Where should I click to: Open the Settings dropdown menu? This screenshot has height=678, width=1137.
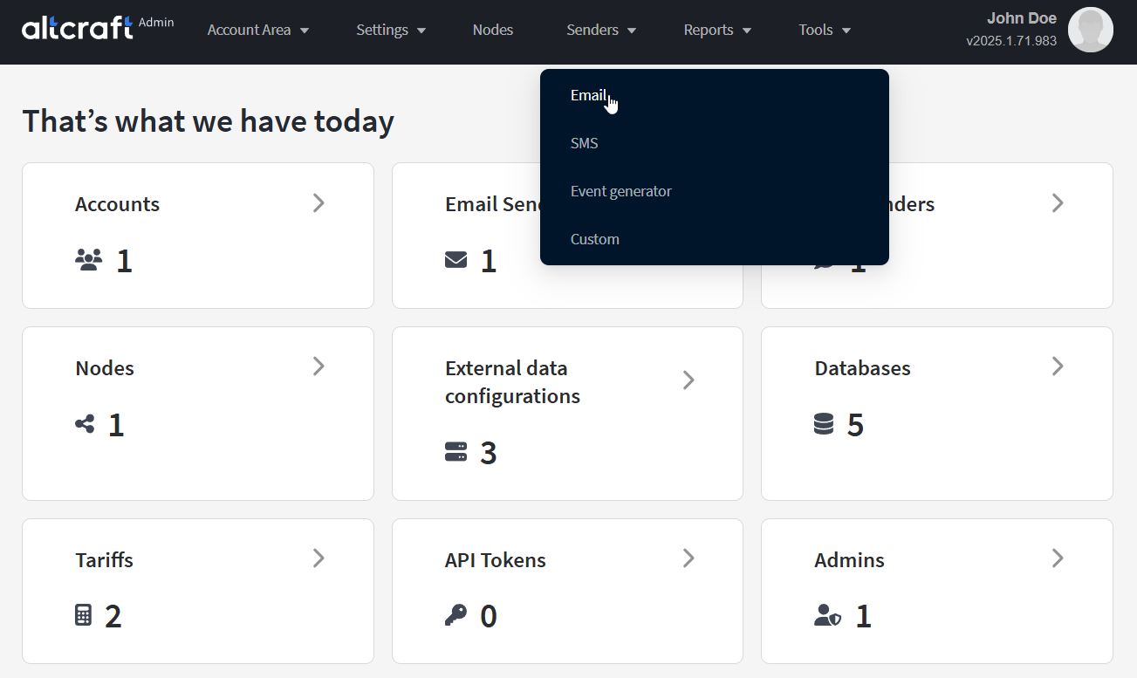coord(391,30)
